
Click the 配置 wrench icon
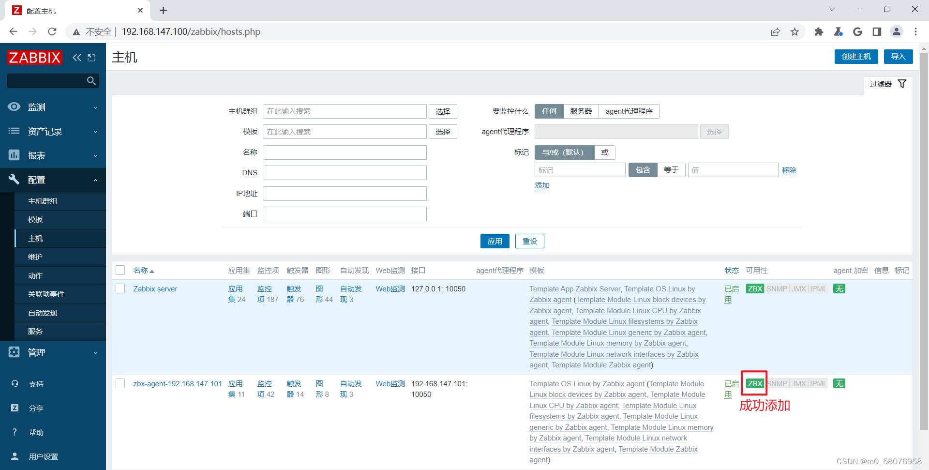pos(14,179)
